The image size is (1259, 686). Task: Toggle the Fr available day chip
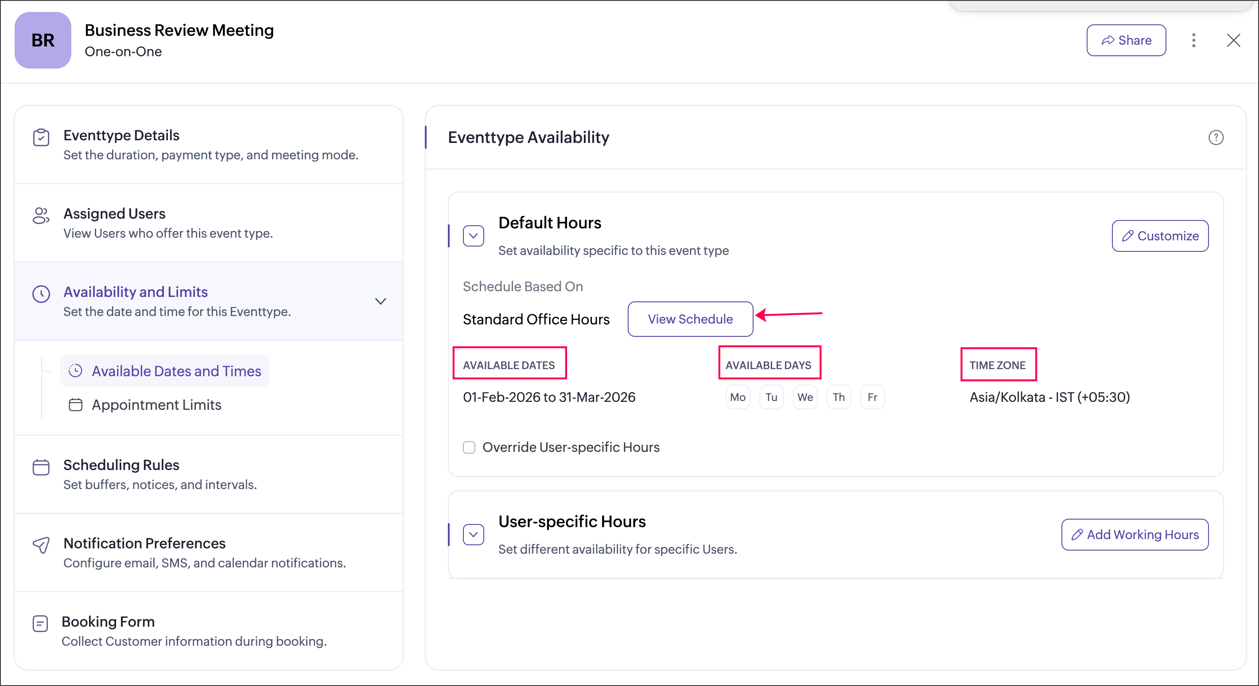(x=872, y=397)
